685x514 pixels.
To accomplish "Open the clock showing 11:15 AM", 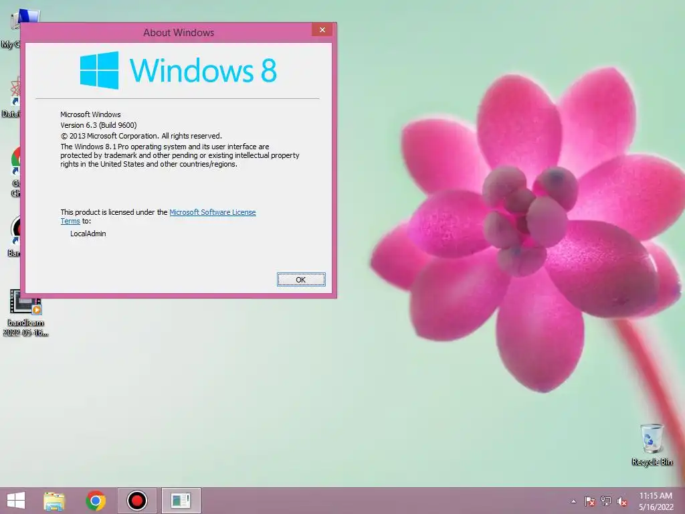I will tap(656, 501).
